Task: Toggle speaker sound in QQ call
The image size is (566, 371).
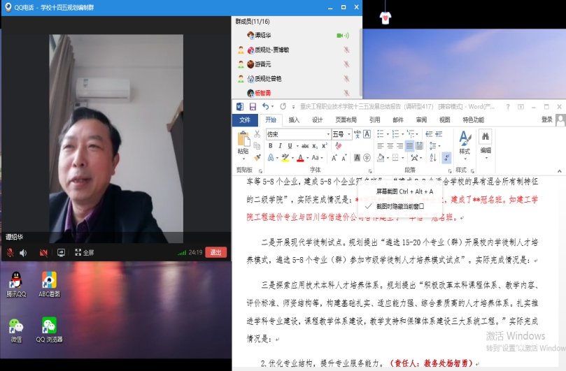Action: (x=23, y=253)
